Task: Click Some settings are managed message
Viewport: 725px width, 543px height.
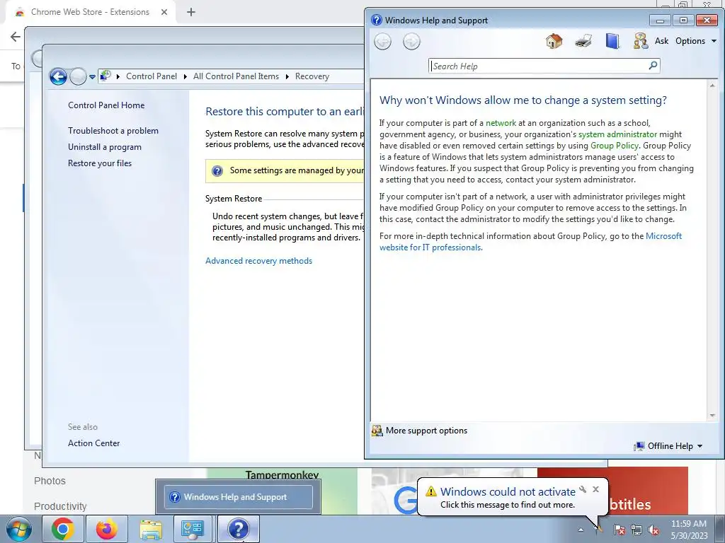Action: (x=297, y=170)
